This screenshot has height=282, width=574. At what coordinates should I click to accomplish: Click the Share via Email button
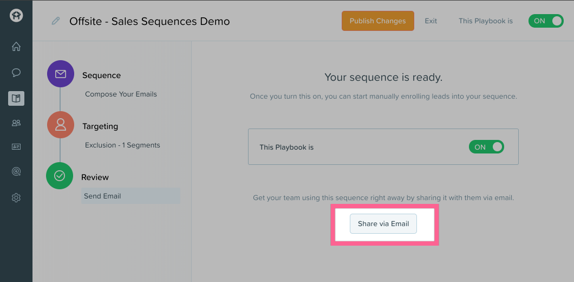coord(383,223)
